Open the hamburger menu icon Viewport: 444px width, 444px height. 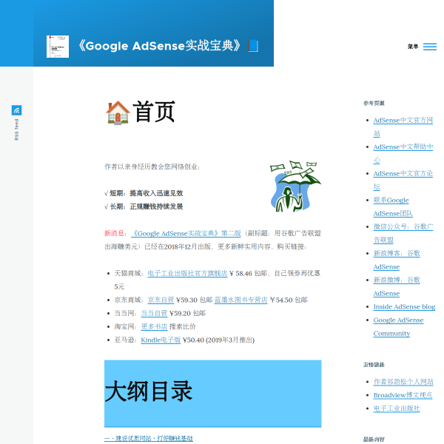tap(429, 47)
